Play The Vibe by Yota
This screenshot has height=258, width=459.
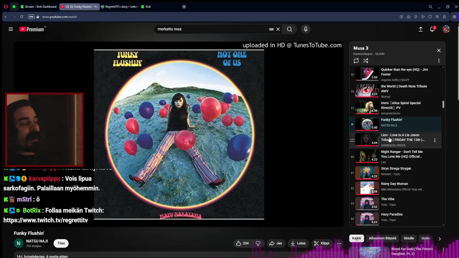(x=396, y=203)
